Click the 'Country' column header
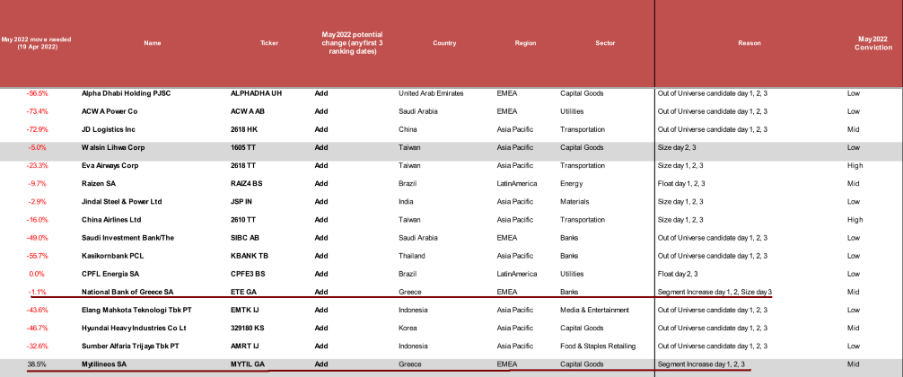The image size is (903, 377). 444,43
